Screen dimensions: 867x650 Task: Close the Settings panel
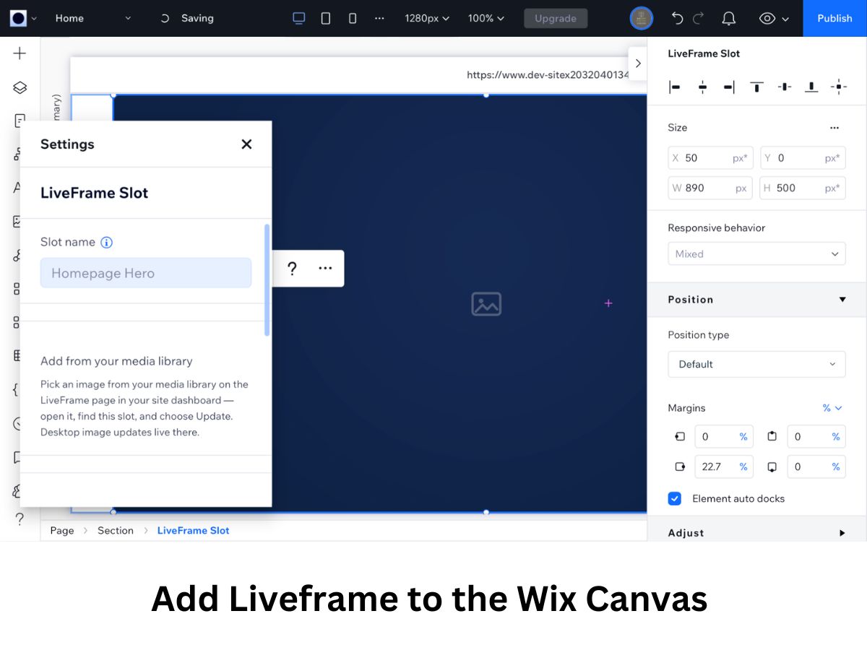coord(246,144)
